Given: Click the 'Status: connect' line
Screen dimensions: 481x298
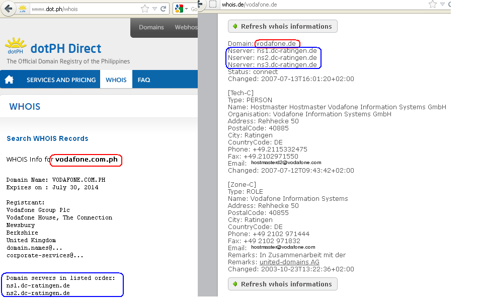Looking at the screenshot, I should [253, 72].
